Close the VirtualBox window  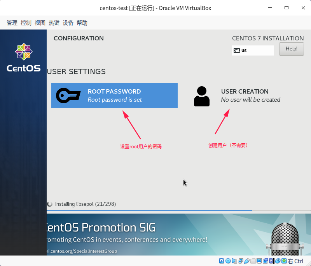(303, 8)
